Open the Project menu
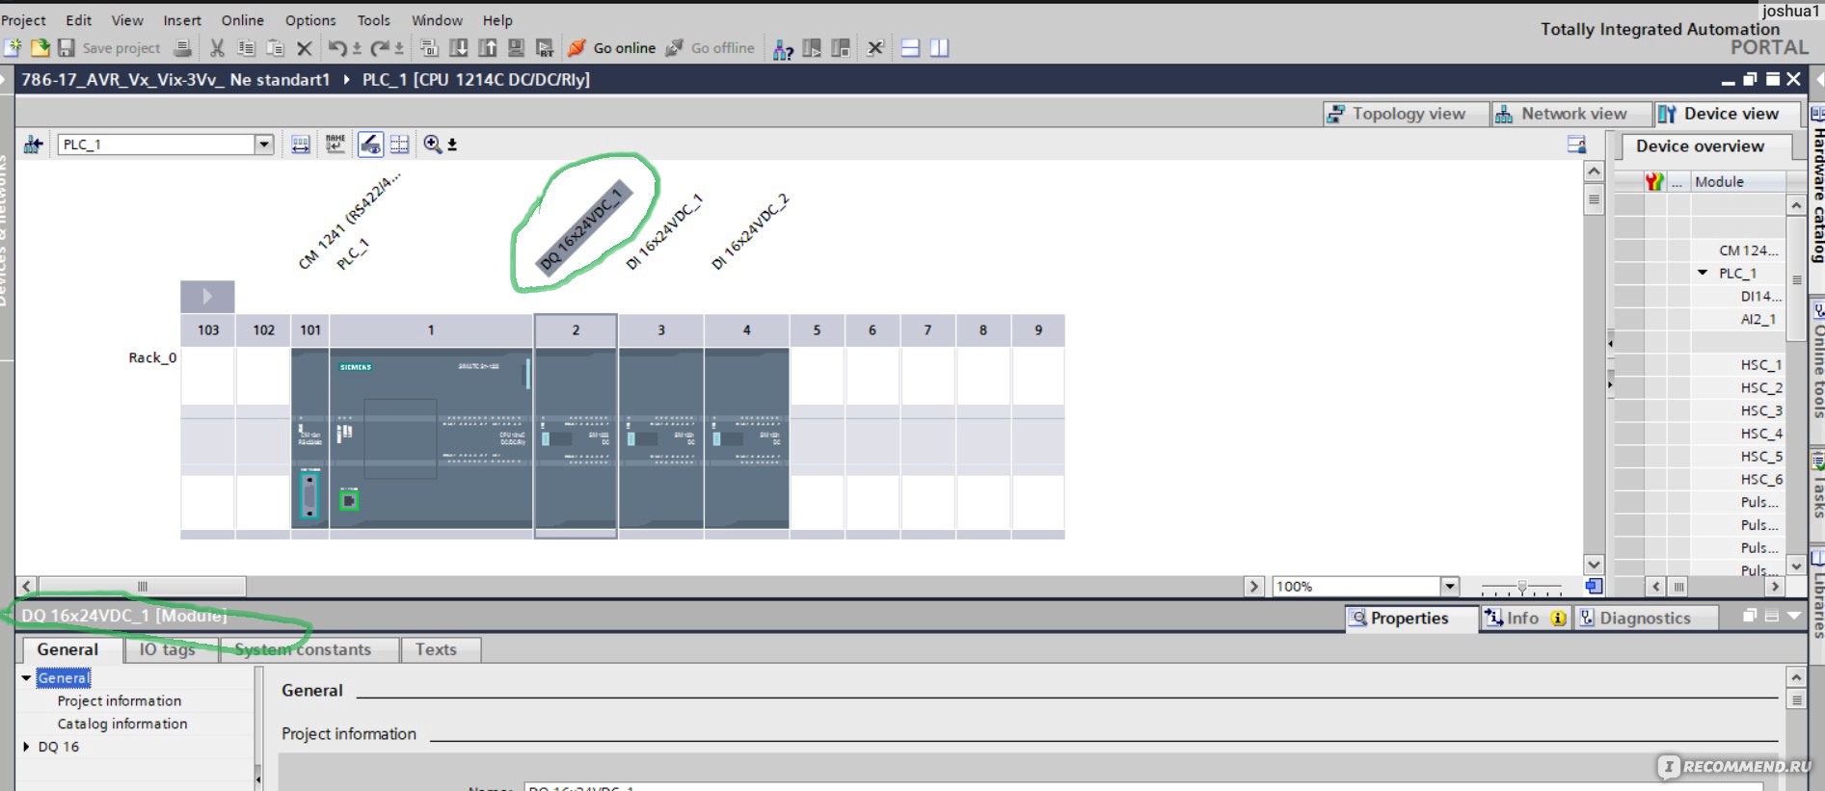1825x791 pixels. tap(23, 20)
